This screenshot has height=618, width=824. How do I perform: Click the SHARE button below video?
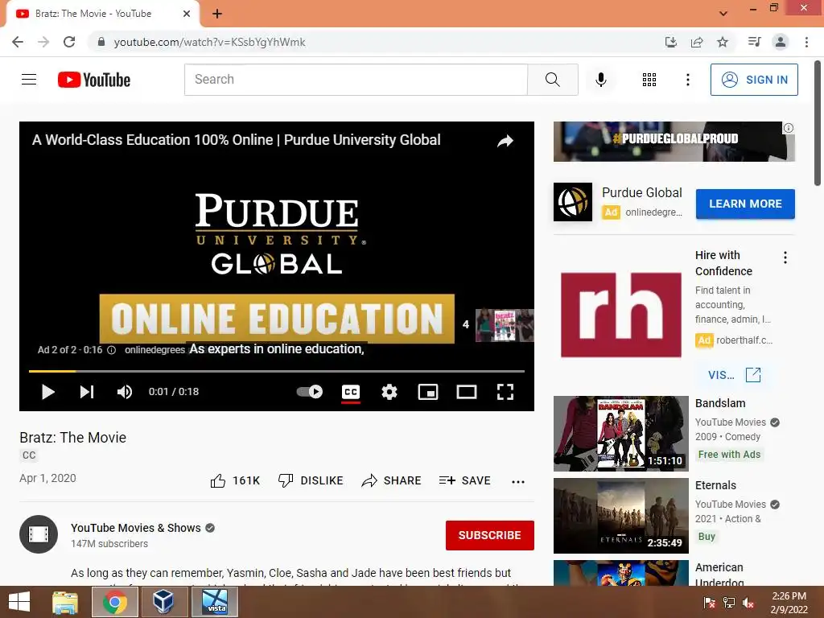tap(392, 480)
